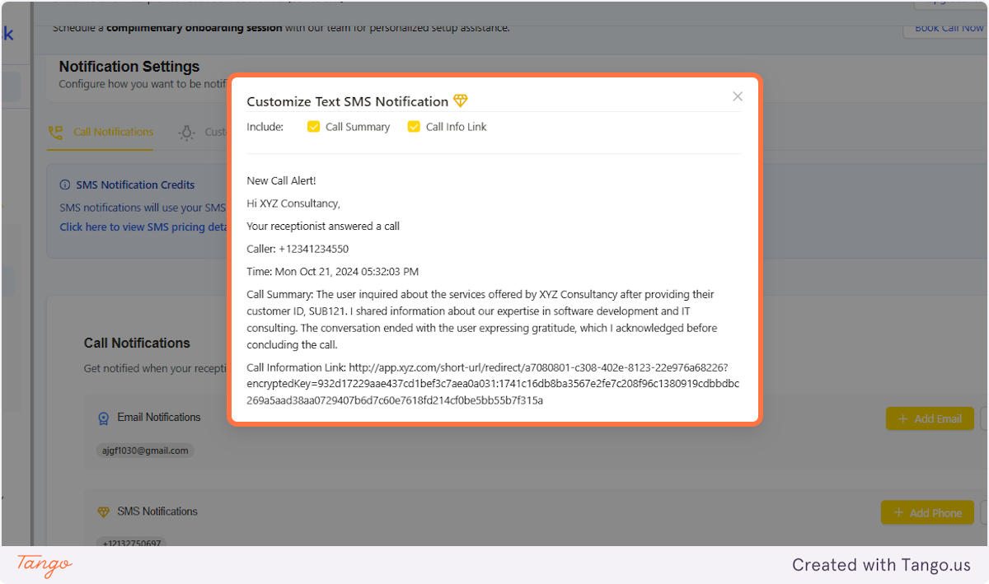
Task: Click the Add Email button
Action: [930, 418]
